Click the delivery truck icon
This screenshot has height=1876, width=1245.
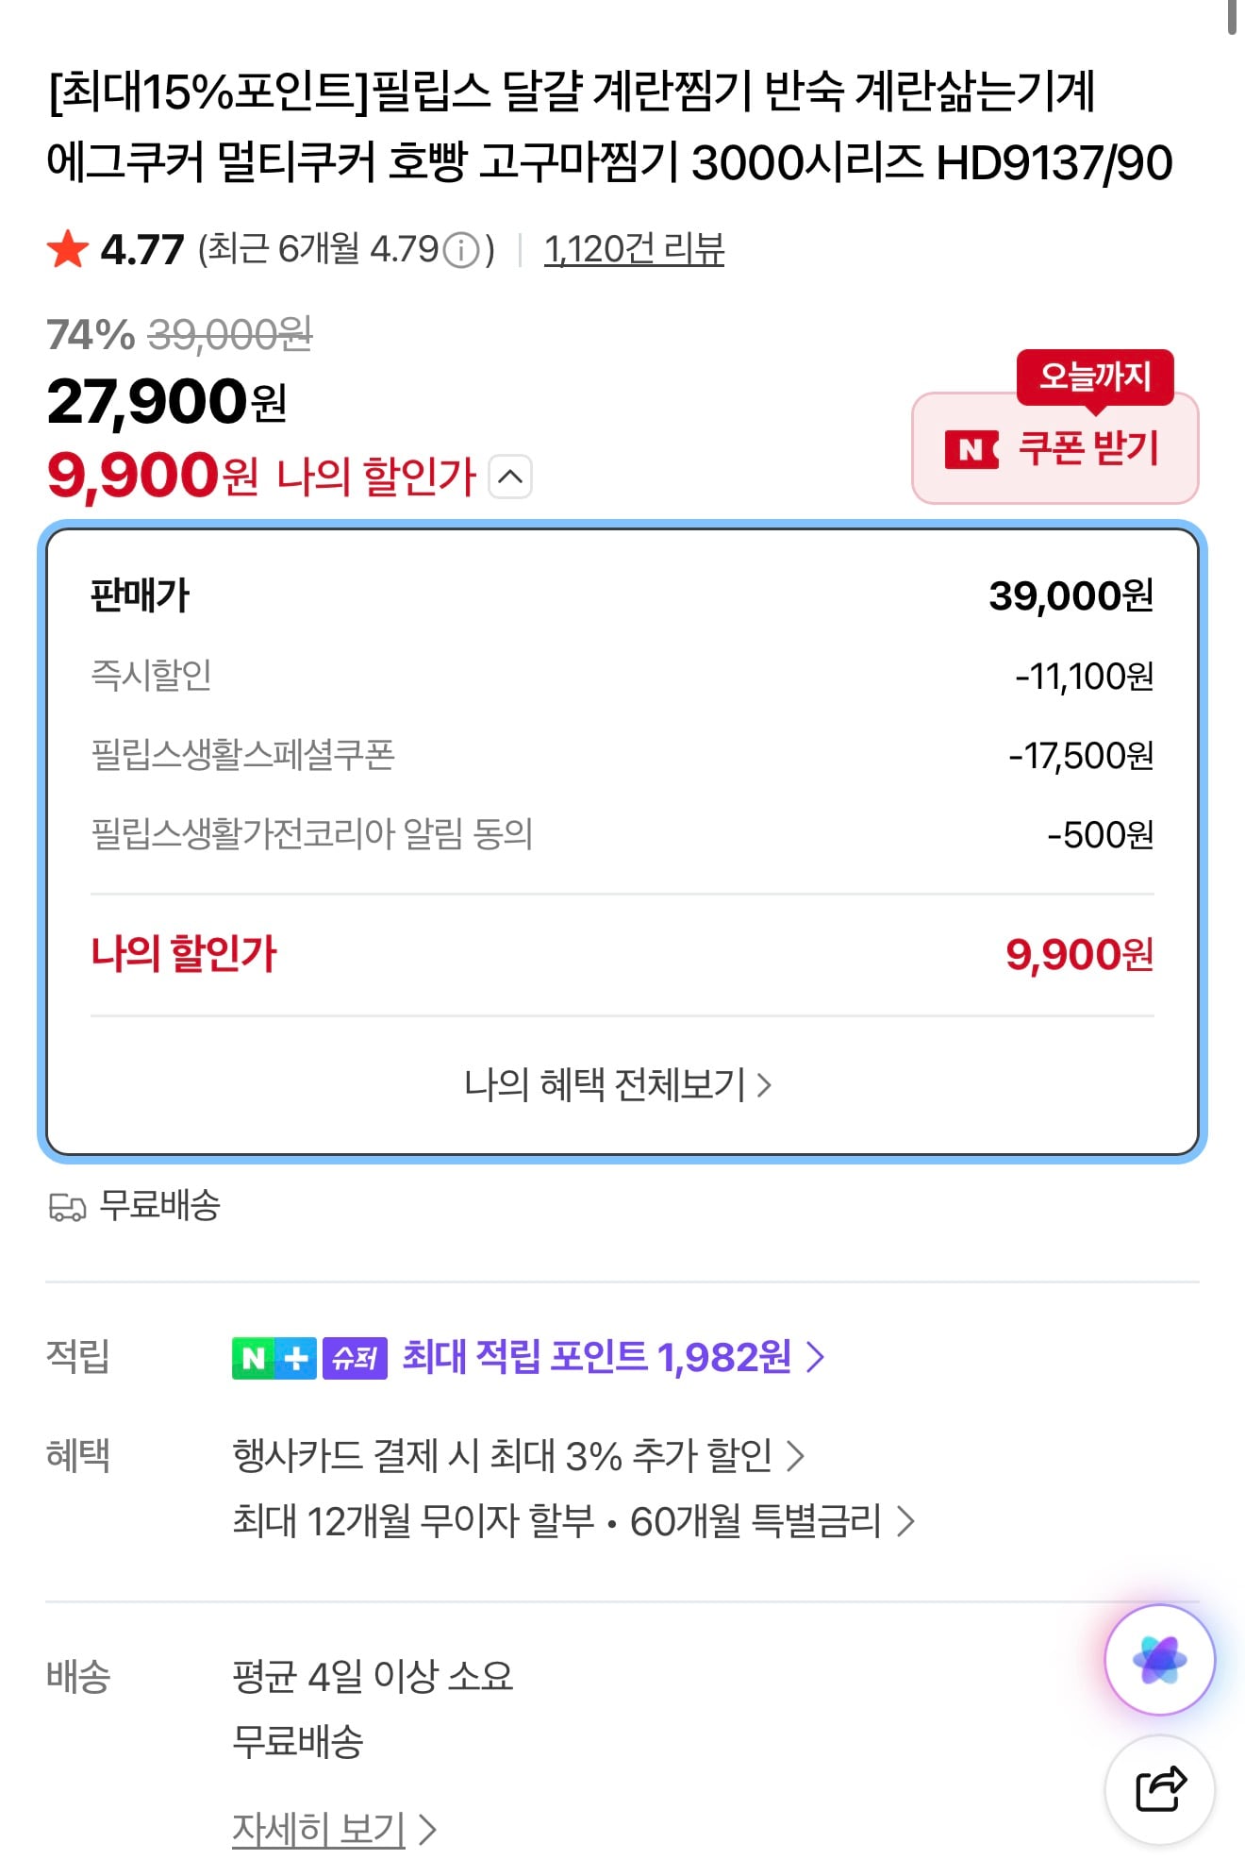pyautogui.click(x=67, y=1206)
